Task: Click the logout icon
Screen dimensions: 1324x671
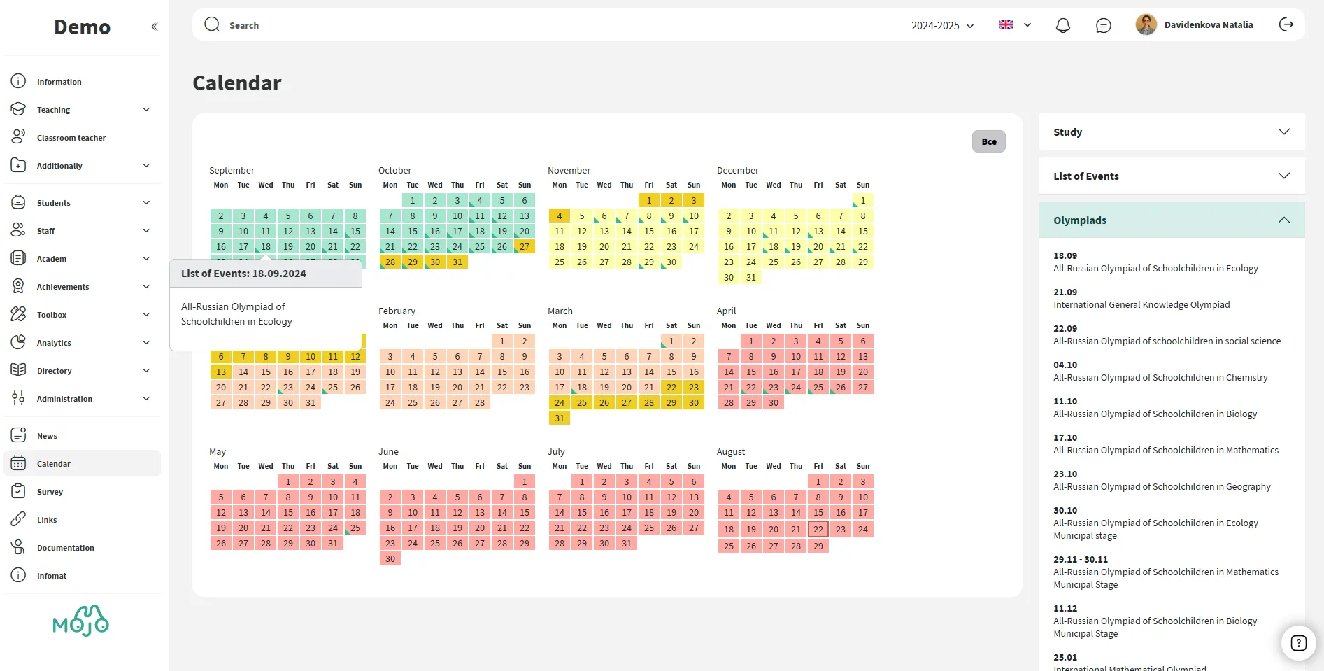Action: coord(1286,25)
